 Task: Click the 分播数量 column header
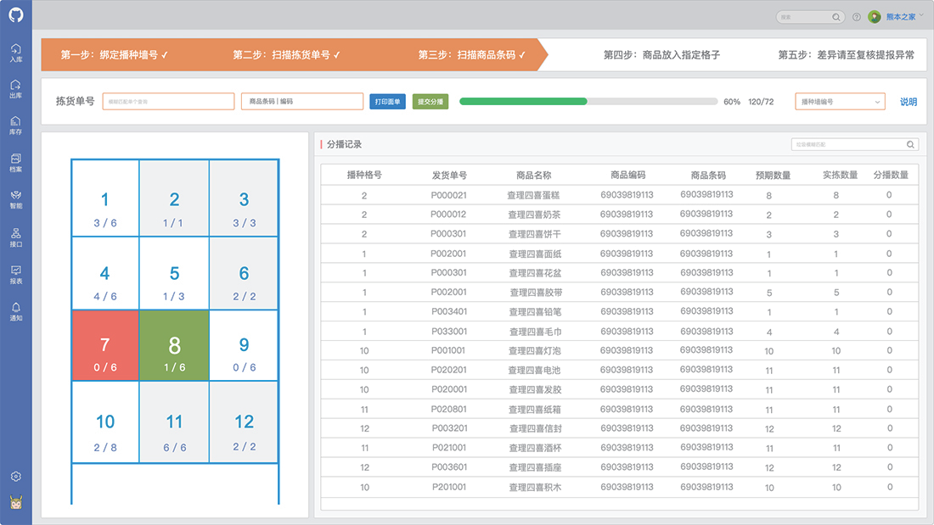[x=891, y=175]
